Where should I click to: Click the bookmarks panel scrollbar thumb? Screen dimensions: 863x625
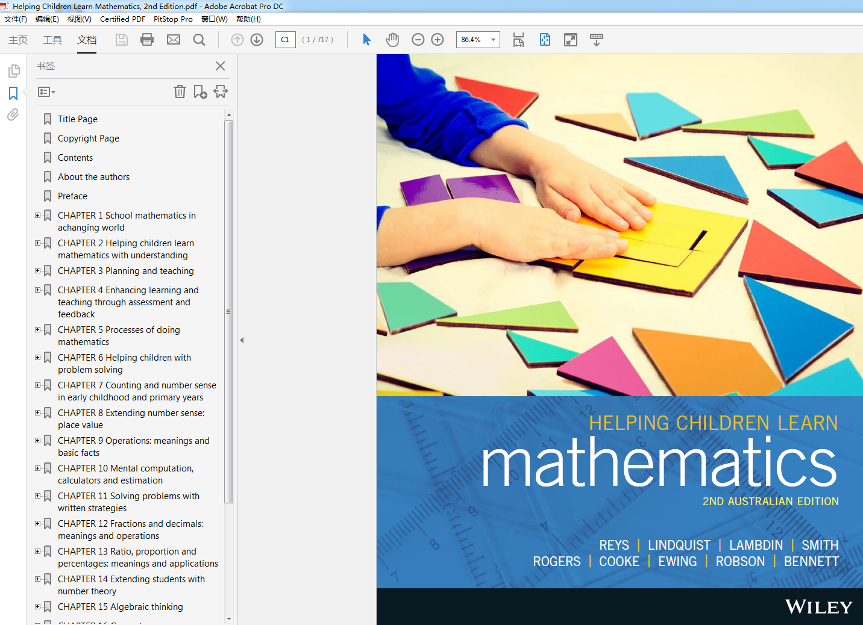point(228,311)
